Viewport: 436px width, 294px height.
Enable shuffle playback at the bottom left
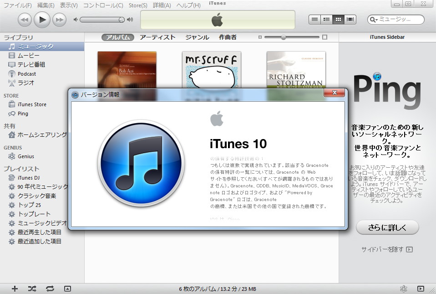pyautogui.click(x=31, y=289)
